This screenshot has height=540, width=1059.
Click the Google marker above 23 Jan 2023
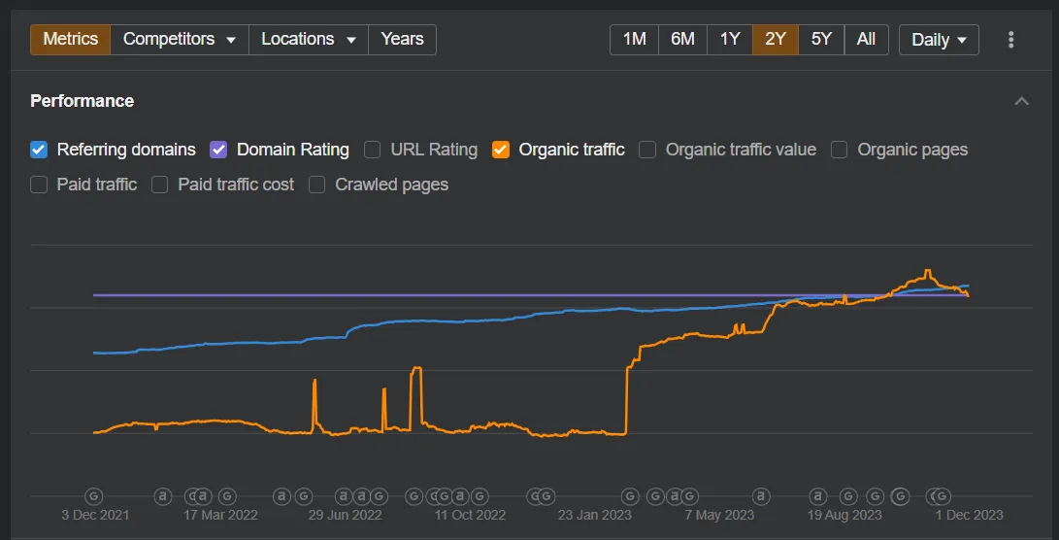coord(630,495)
